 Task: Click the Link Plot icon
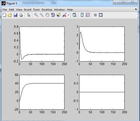tap(75, 15)
